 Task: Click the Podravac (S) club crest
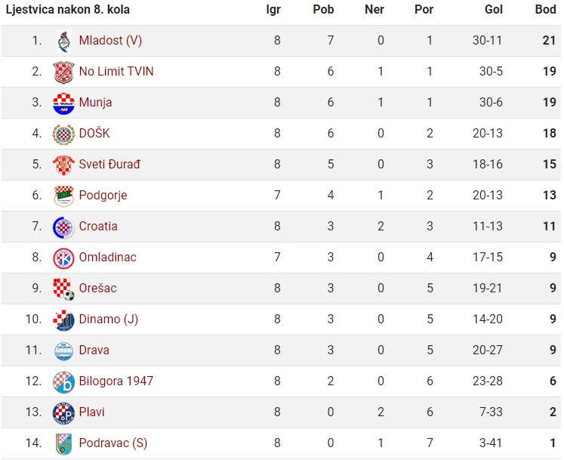tap(63, 444)
